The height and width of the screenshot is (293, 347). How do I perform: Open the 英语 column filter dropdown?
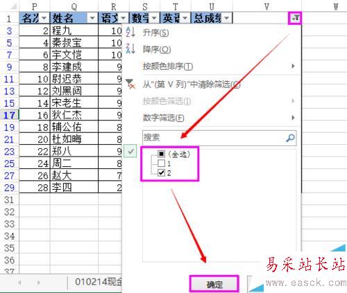point(185,18)
